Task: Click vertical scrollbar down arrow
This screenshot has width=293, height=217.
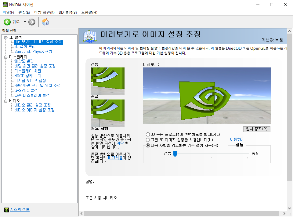Action: pyautogui.click(x=289, y=208)
